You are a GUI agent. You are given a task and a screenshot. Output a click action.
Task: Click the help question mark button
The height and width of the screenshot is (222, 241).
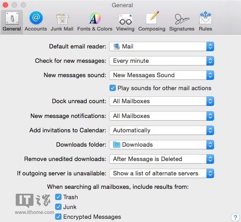point(235,217)
